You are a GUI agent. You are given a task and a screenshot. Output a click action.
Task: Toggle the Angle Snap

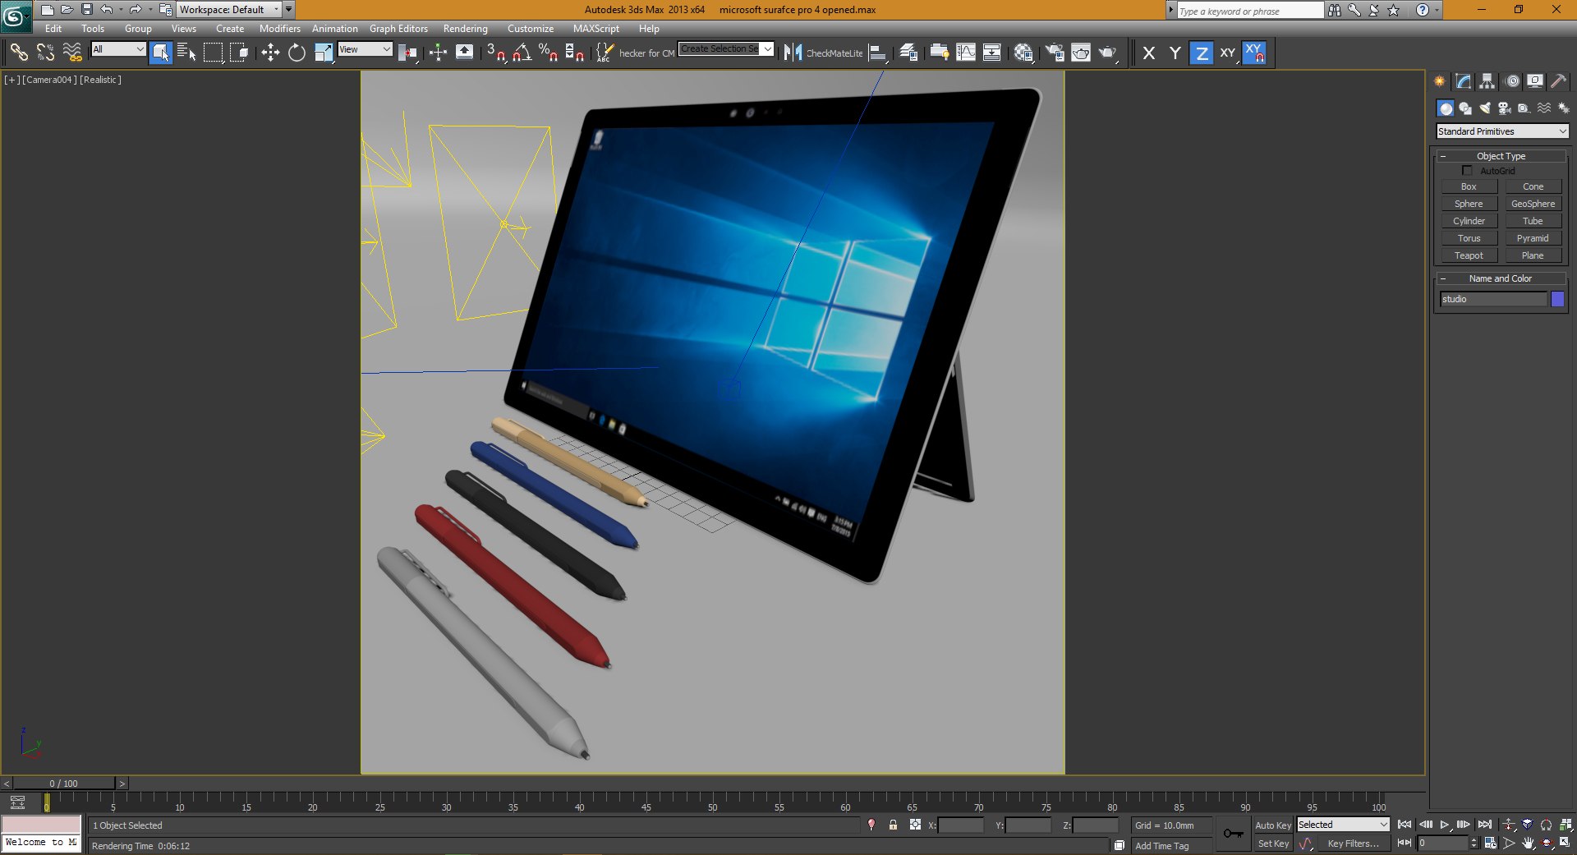tap(522, 53)
